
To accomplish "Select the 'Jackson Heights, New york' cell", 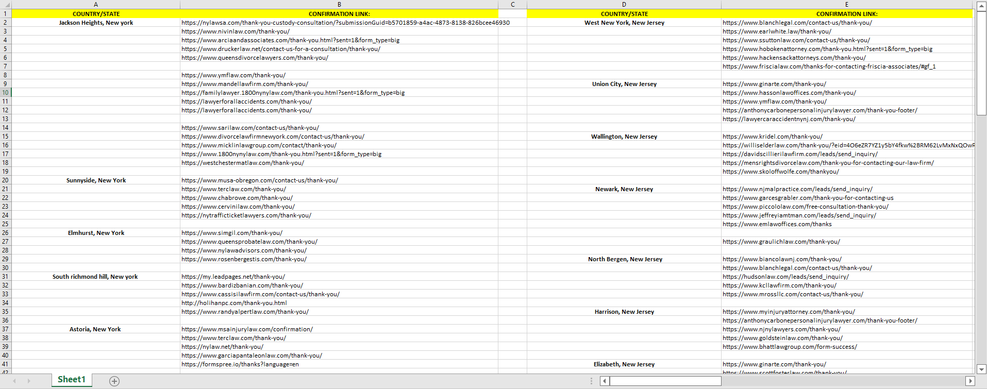I will pyautogui.click(x=96, y=23).
